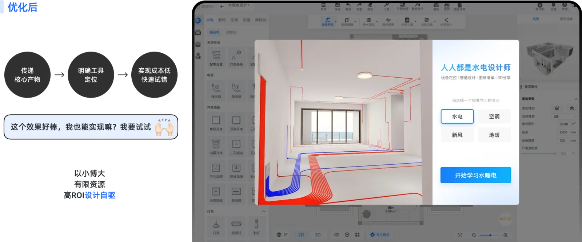
Task: Select the 地暖 specialty option
Action: point(494,135)
